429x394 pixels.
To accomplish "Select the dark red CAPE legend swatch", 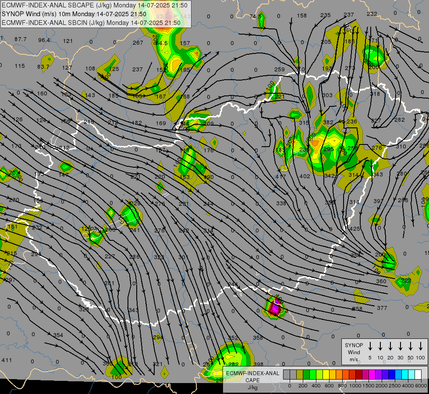I will 359,374.
